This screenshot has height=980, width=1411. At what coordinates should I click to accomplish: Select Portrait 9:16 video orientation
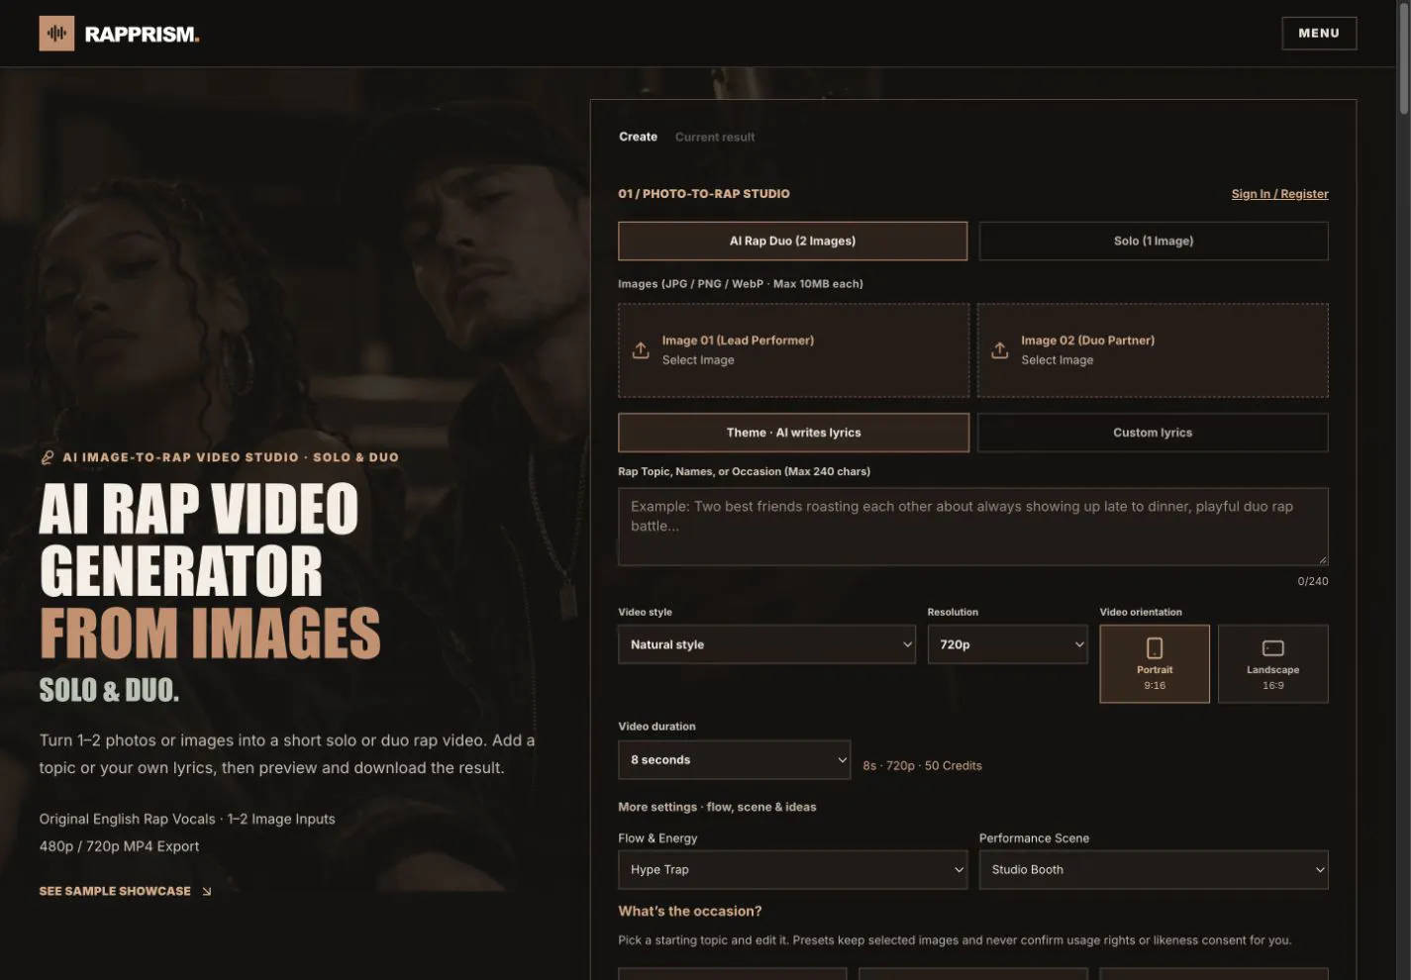[x=1155, y=663]
